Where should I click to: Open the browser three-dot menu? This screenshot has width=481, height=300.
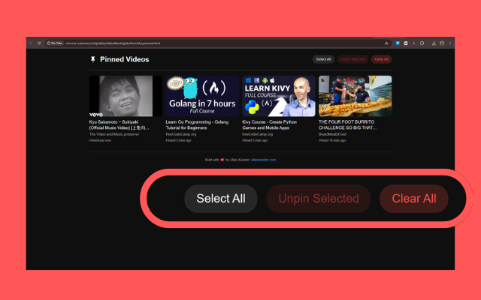click(450, 43)
